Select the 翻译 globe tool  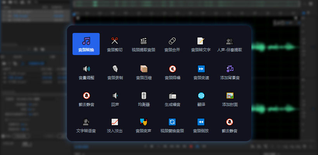(x=201, y=99)
